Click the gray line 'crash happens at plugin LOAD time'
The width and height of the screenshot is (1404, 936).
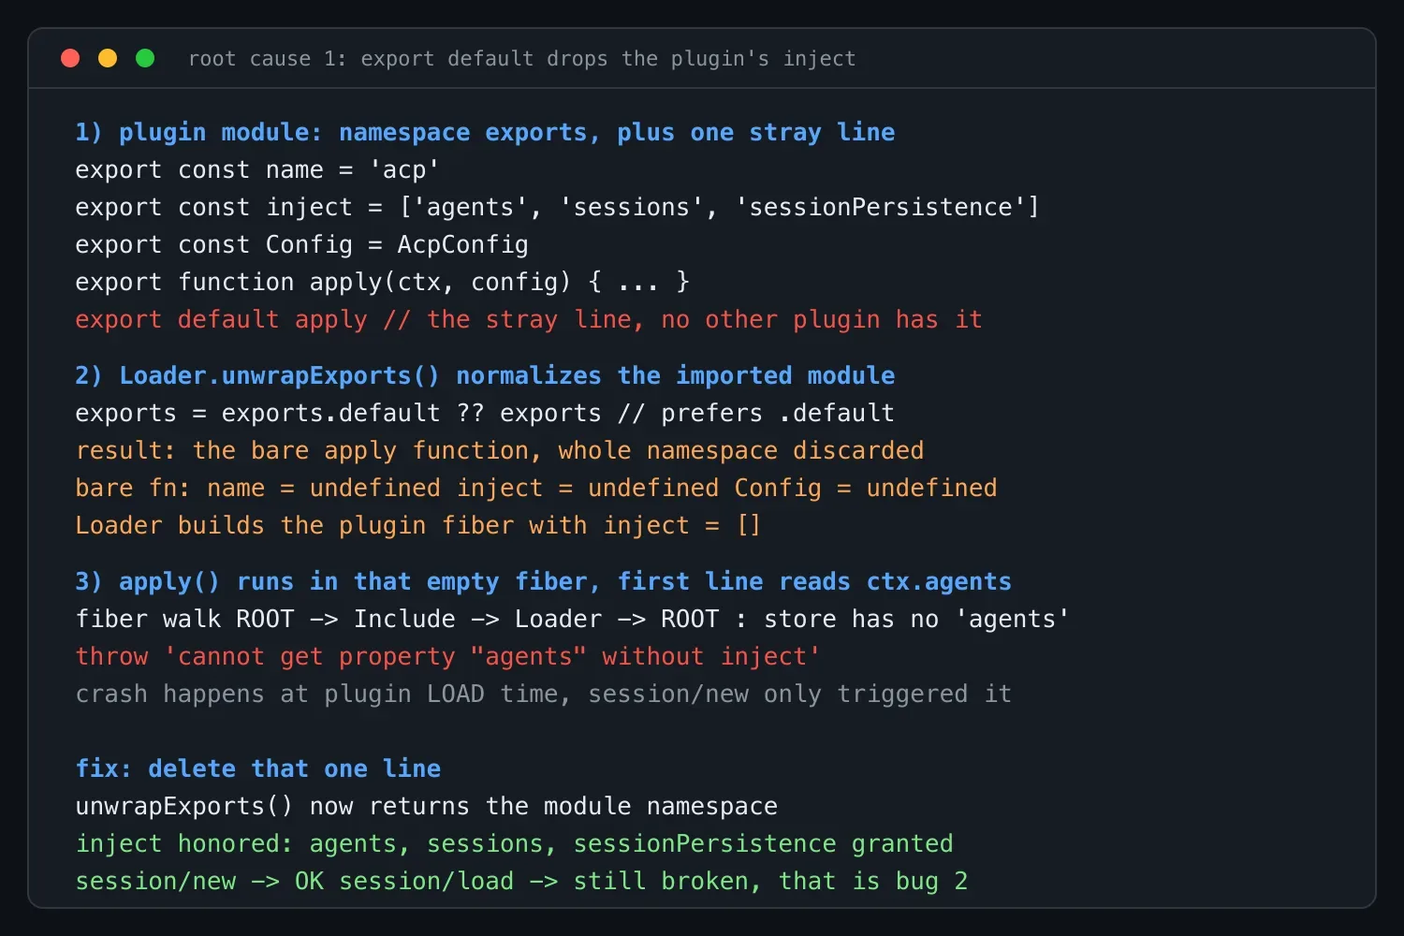tap(544, 695)
